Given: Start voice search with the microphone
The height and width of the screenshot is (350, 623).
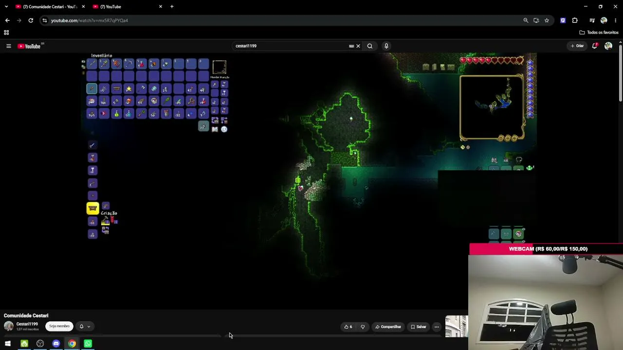Looking at the screenshot, I should click(386, 46).
